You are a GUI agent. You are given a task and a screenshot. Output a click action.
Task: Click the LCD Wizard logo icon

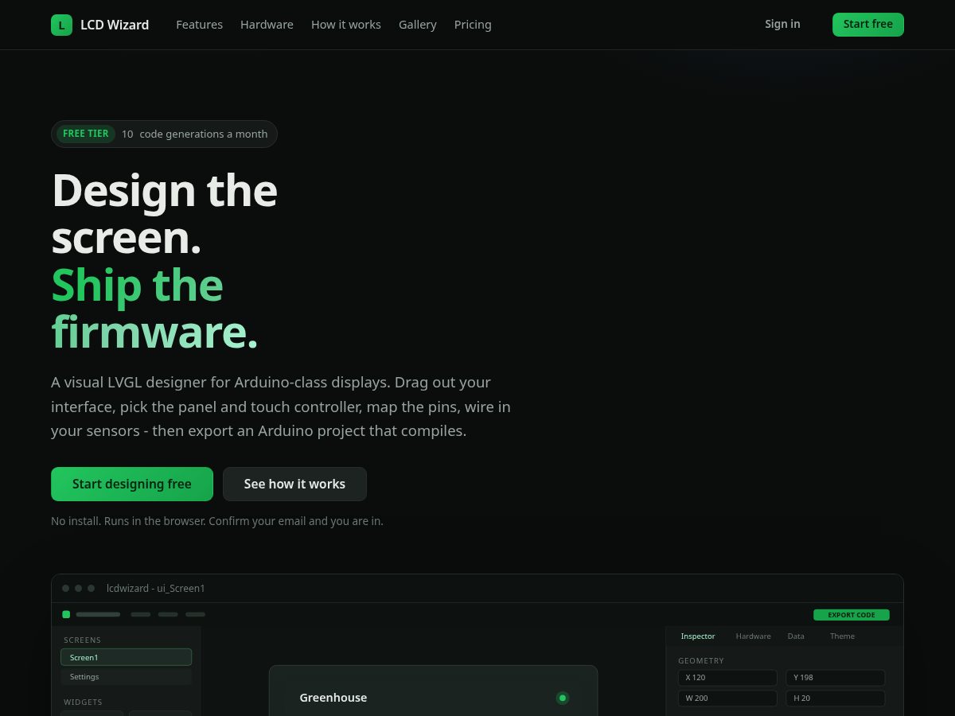click(x=61, y=25)
